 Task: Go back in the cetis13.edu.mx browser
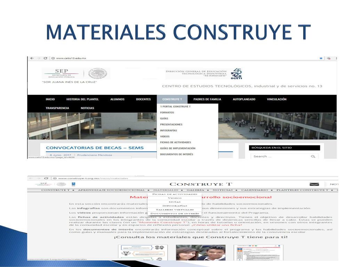[x=32, y=58]
